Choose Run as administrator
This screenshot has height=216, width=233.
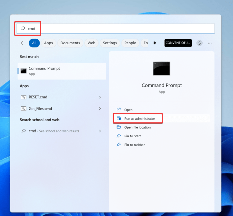(162, 119)
